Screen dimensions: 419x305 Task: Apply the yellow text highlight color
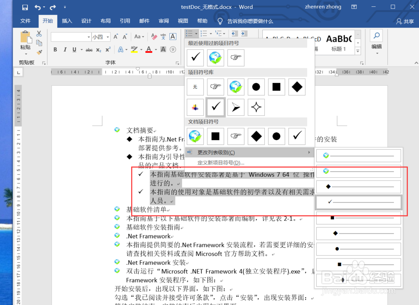point(134,49)
